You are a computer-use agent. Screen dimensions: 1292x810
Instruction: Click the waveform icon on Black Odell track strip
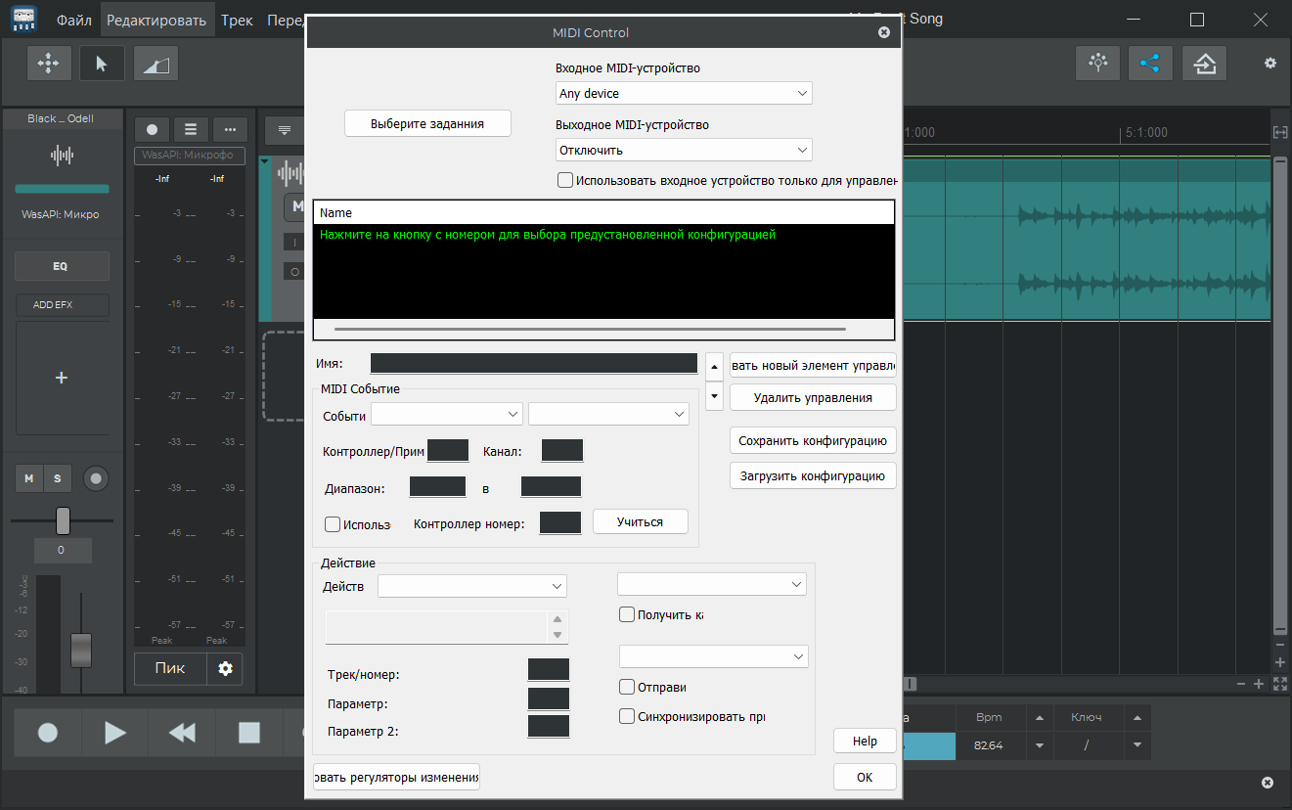(62, 155)
